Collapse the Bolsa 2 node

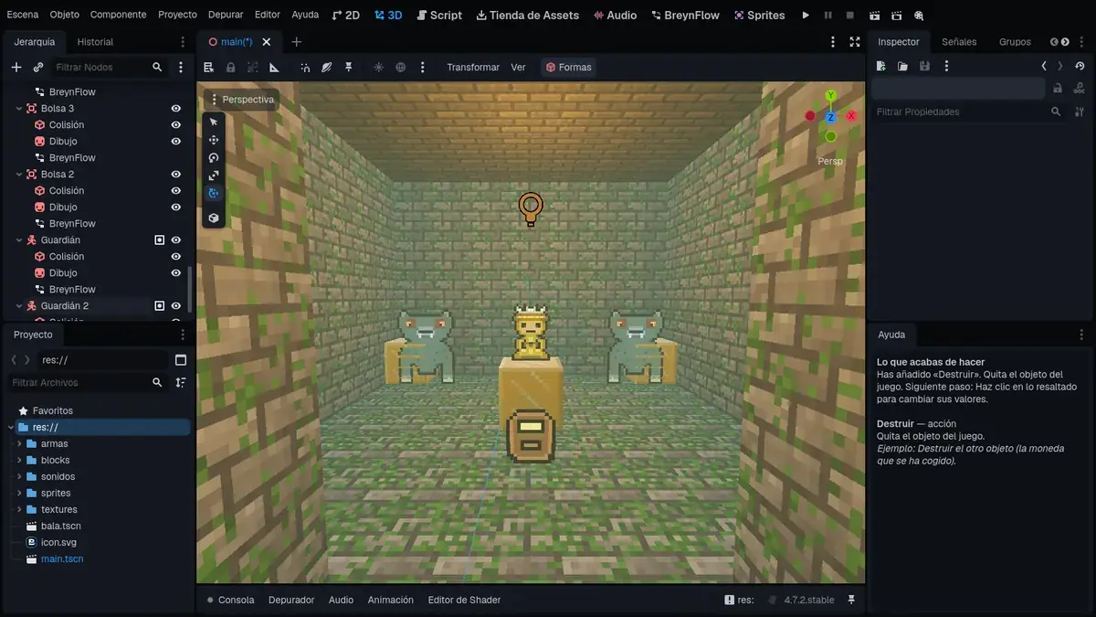pos(19,175)
